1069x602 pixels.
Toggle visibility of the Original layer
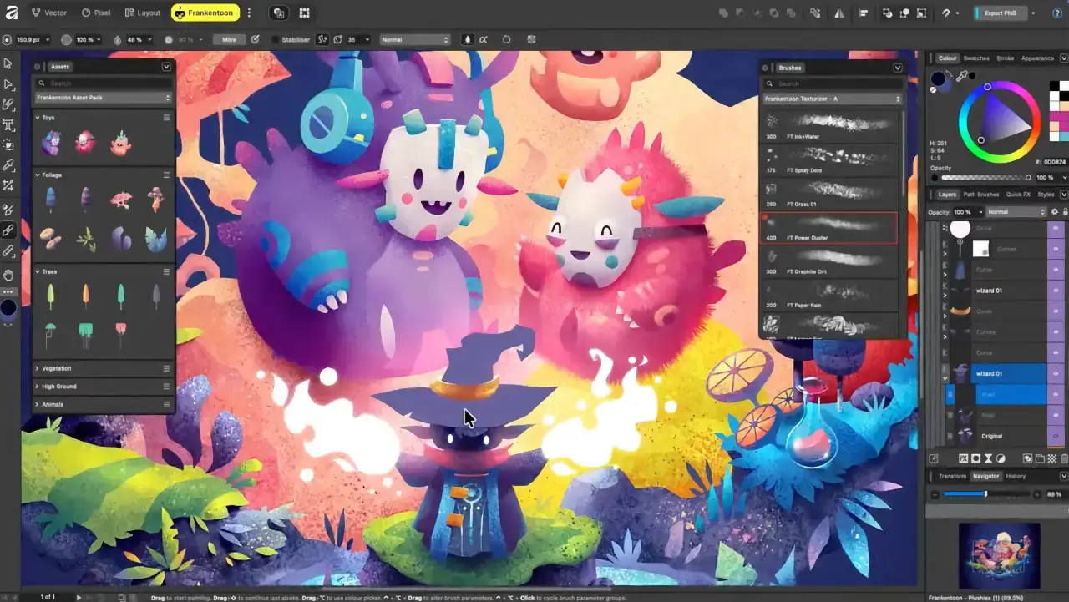(x=1055, y=434)
